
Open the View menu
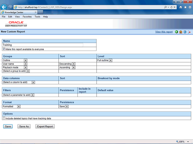[x=17, y=17]
